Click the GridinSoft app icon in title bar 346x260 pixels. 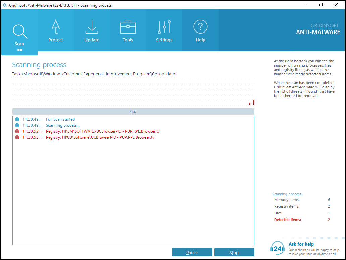[5, 5]
